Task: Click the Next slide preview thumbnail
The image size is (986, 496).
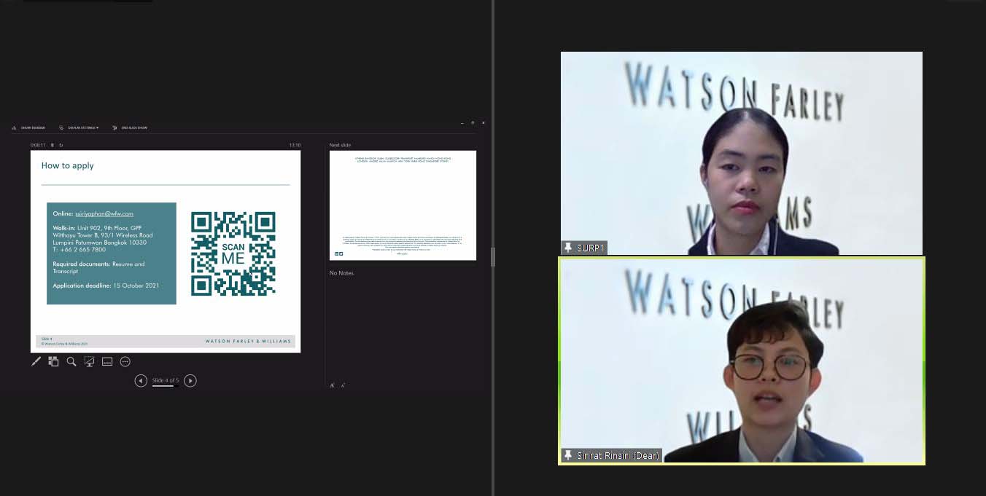Action: [403, 205]
